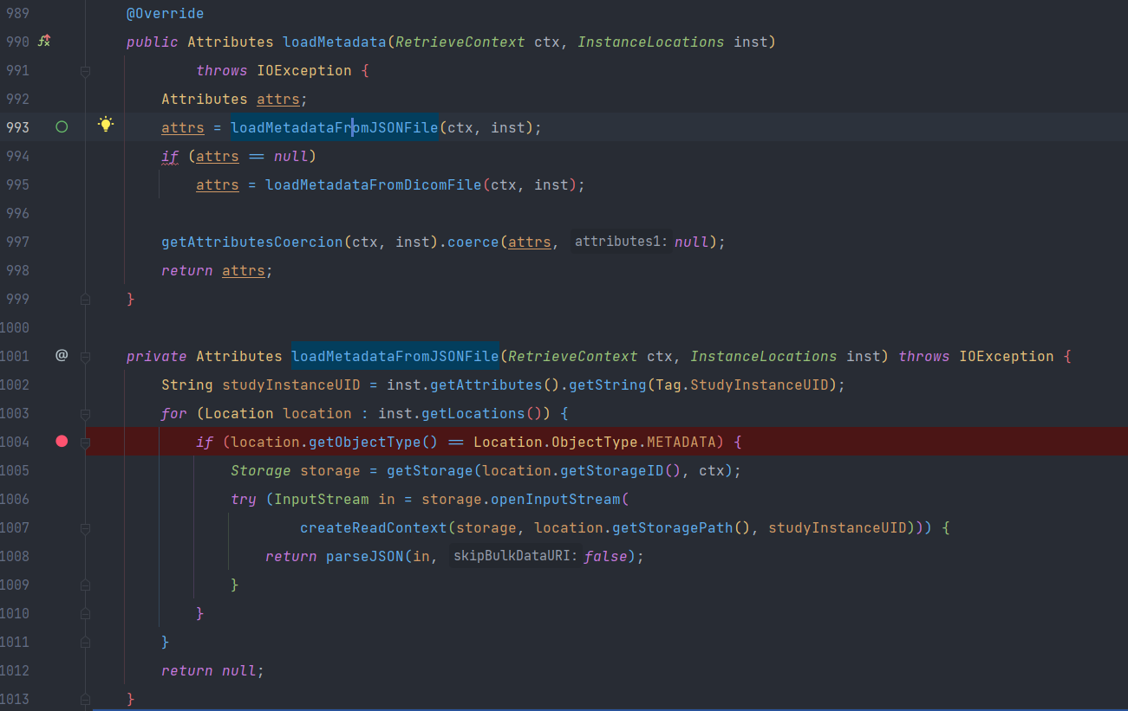Click IOException on line 991

pos(304,70)
